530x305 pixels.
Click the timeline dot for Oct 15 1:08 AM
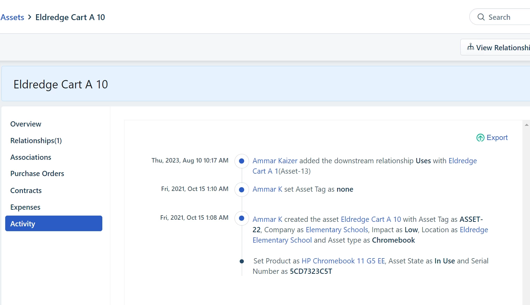[242, 218]
